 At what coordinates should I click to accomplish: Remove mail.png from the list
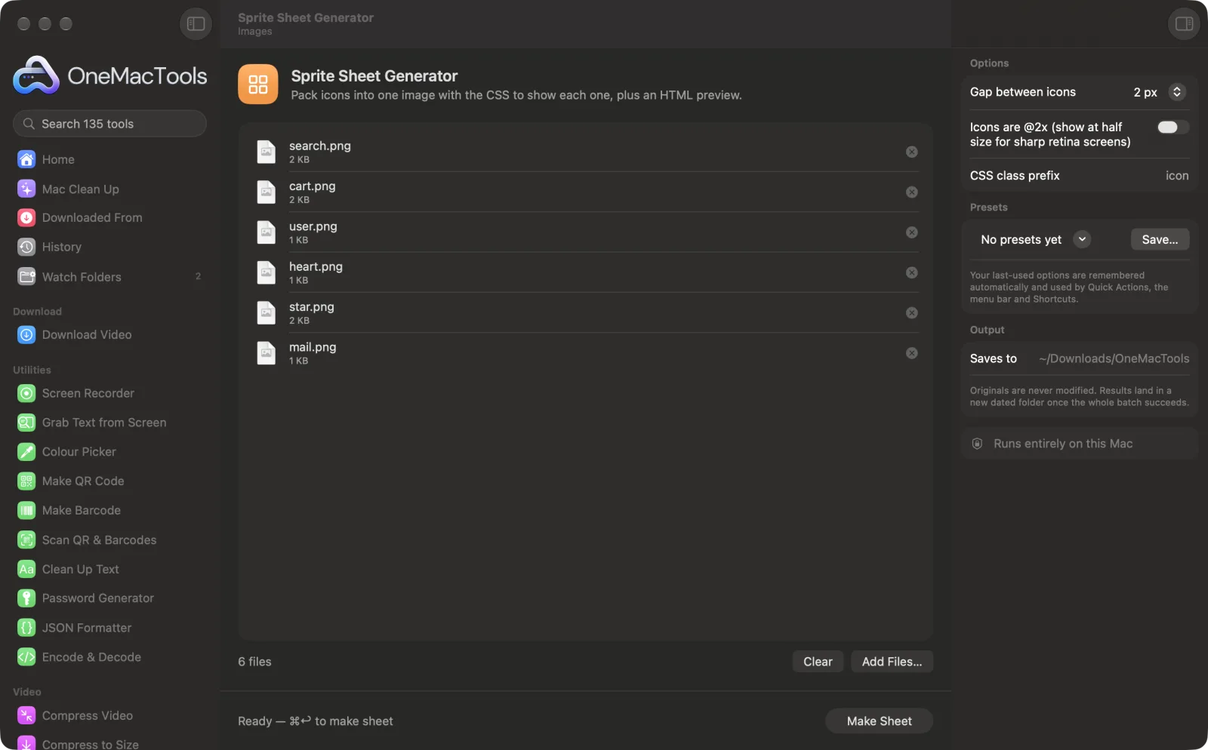coord(911,353)
